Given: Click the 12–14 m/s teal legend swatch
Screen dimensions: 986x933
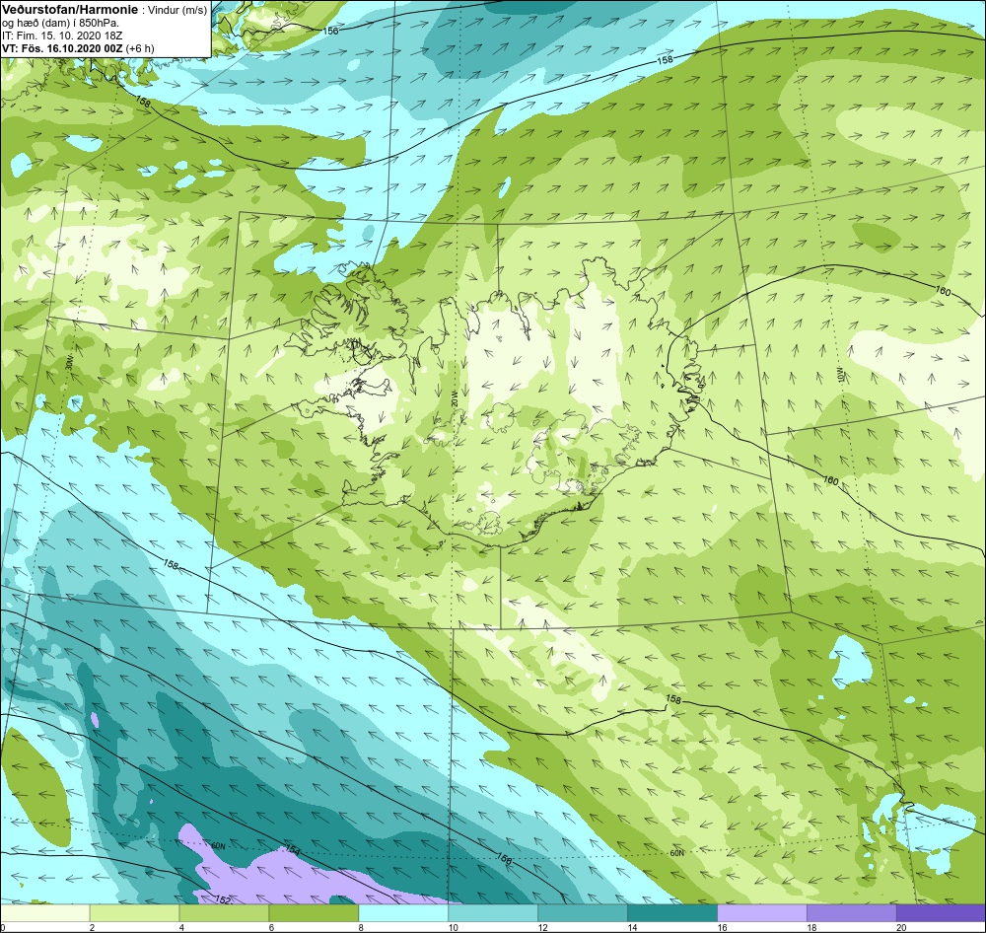Looking at the screenshot, I should click(583, 912).
